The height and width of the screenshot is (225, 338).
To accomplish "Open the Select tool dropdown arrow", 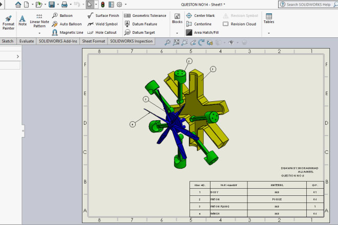I will (x=96, y=5).
